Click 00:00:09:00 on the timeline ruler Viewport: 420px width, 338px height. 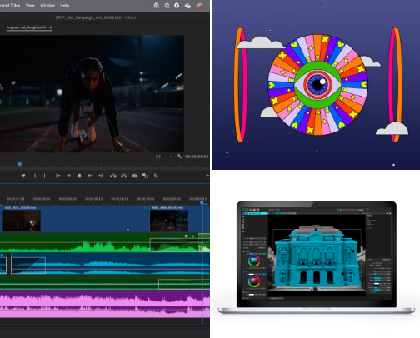coord(146,199)
